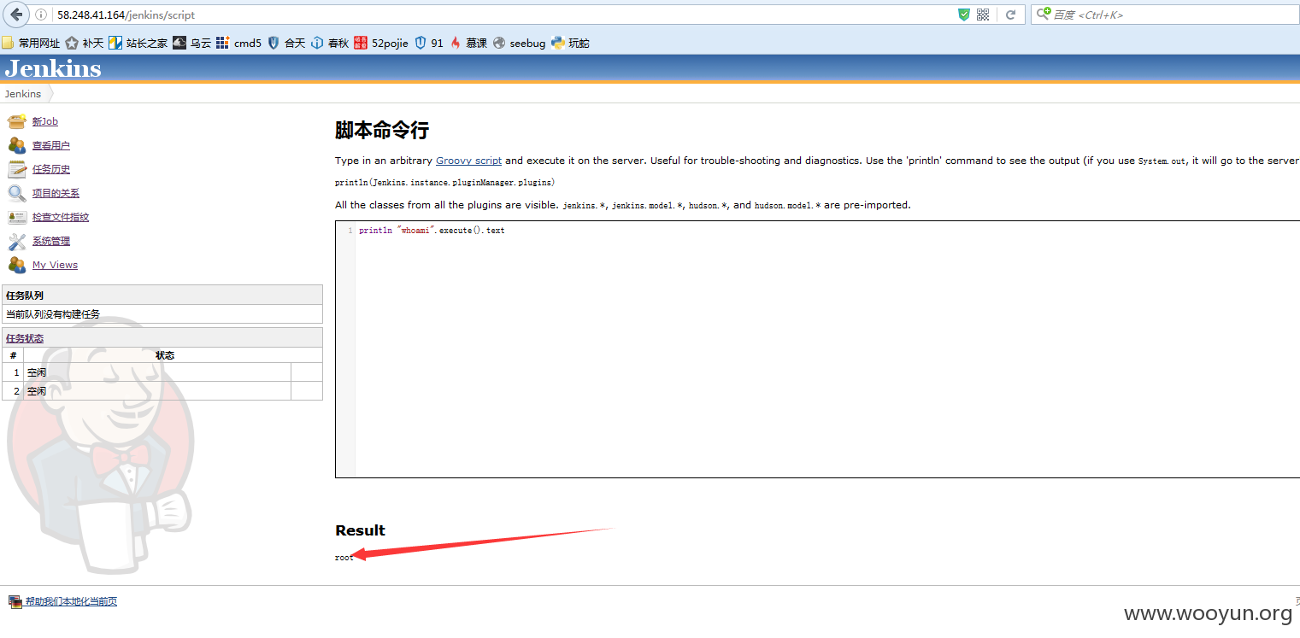Click the 新Job icon
This screenshot has width=1300, height=638.
click(16, 121)
